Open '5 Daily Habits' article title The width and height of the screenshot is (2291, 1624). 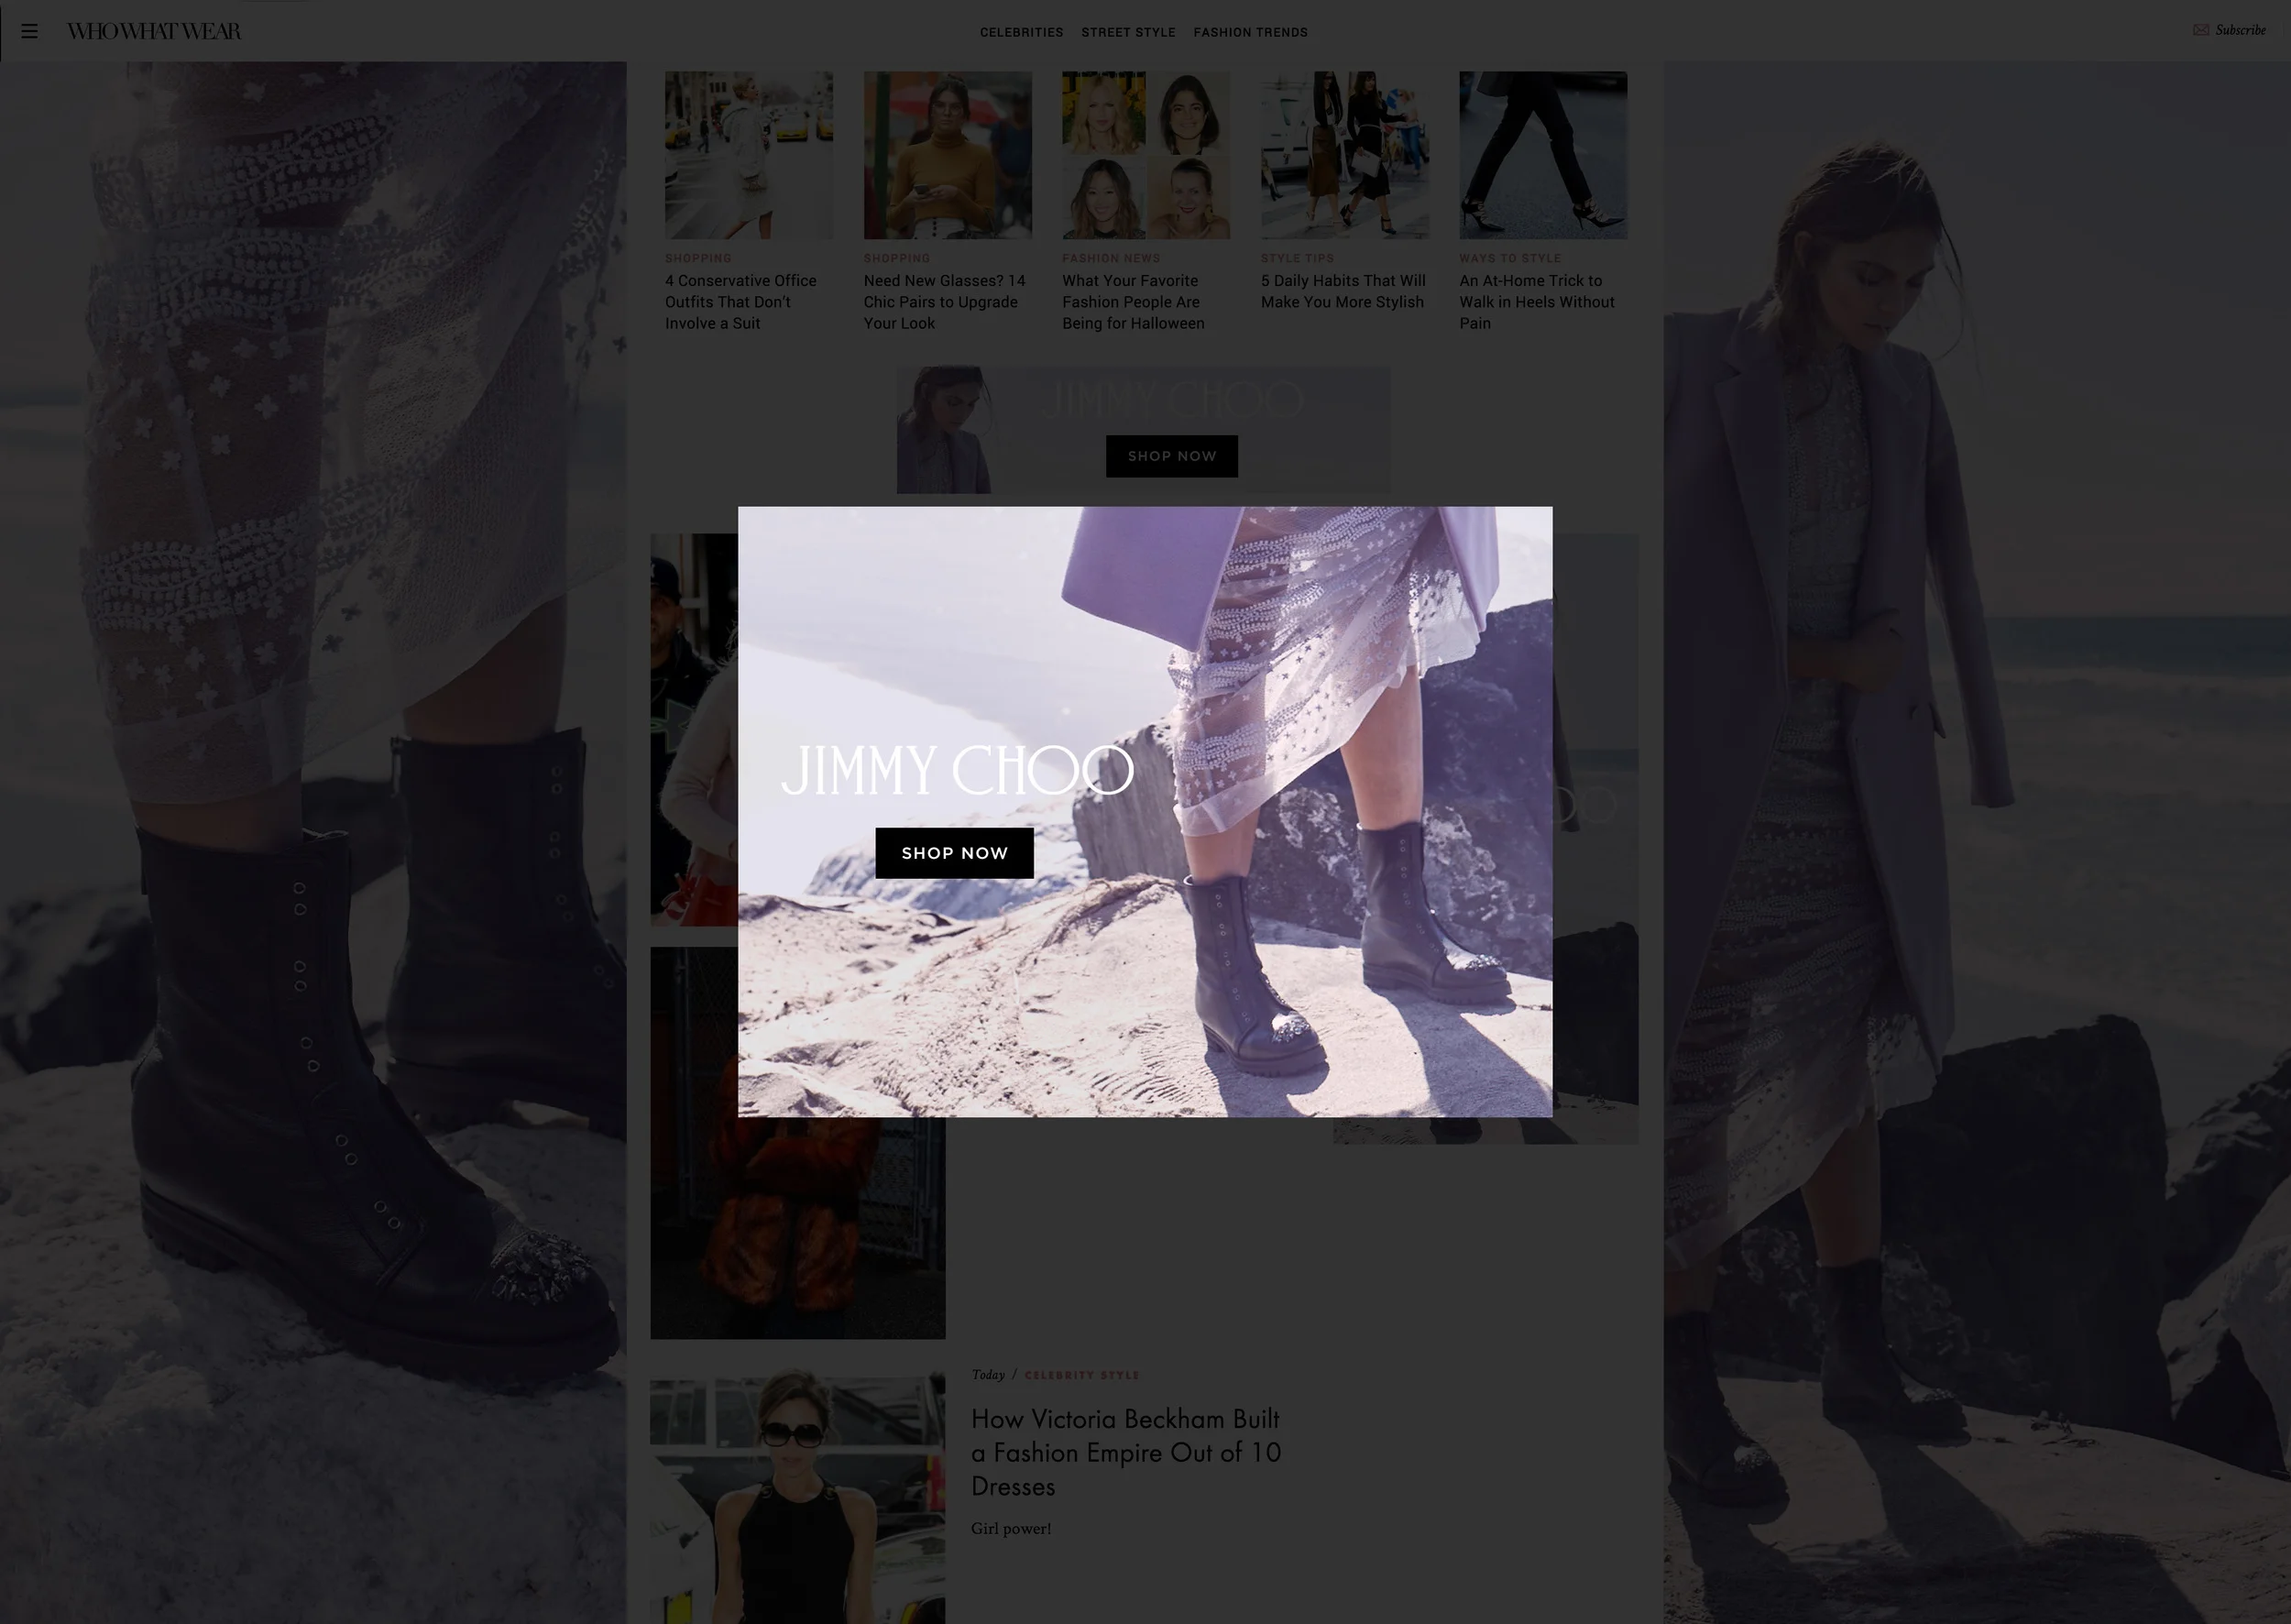[x=1343, y=291]
